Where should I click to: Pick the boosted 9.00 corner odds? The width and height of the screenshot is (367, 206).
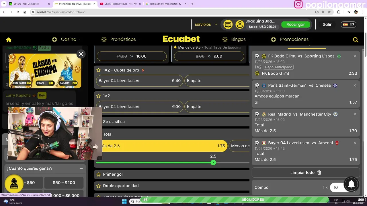[x=209, y=56]
